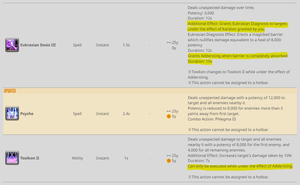This screenshot has width=300, height=185.
Task: Click highlighted 'Can only be executed' text
Action: tap(240, 166)
